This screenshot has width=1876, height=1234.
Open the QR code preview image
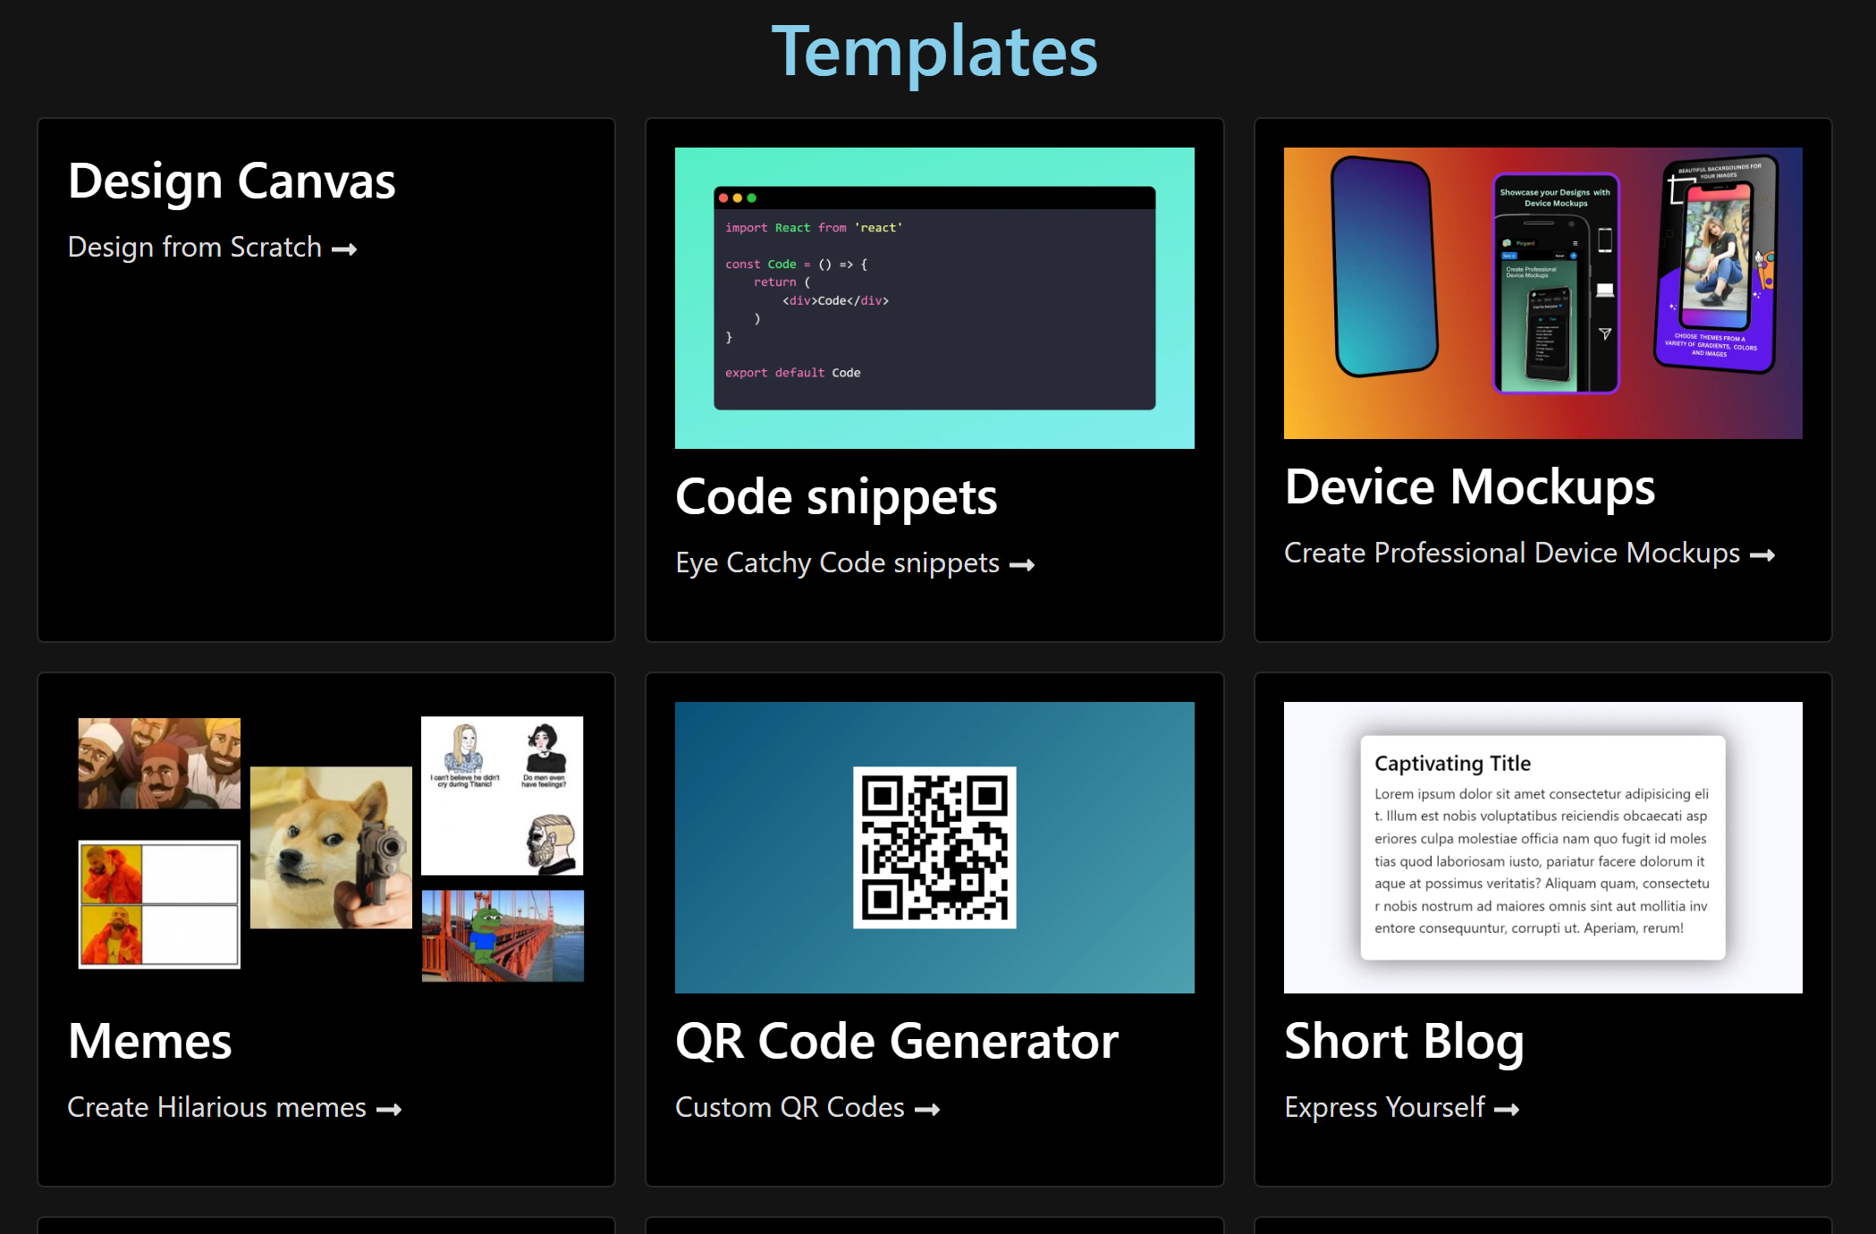point(934,848)
